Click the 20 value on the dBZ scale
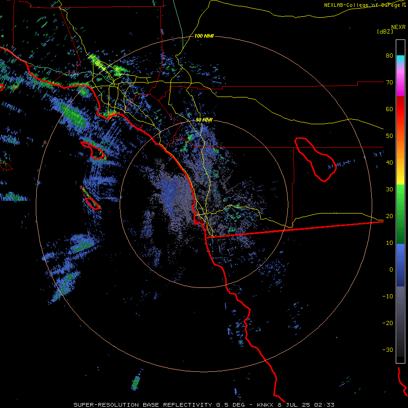Image resolution: width=408 pixels, height=408 pixels. point(389,216)
